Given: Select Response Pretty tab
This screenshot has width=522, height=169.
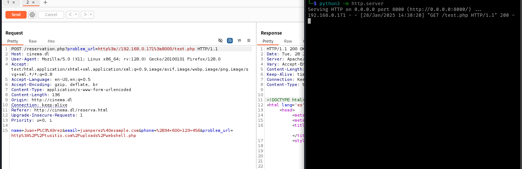Looking at the screenshot, I should tap(268, 41).
